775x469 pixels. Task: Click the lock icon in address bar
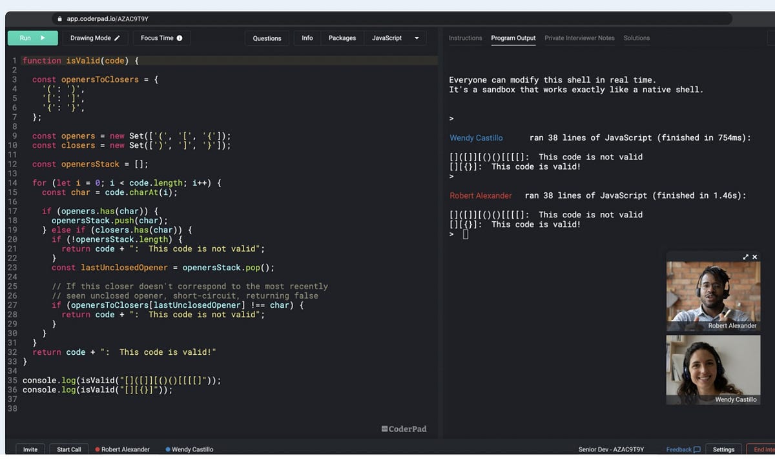(60, 19)
